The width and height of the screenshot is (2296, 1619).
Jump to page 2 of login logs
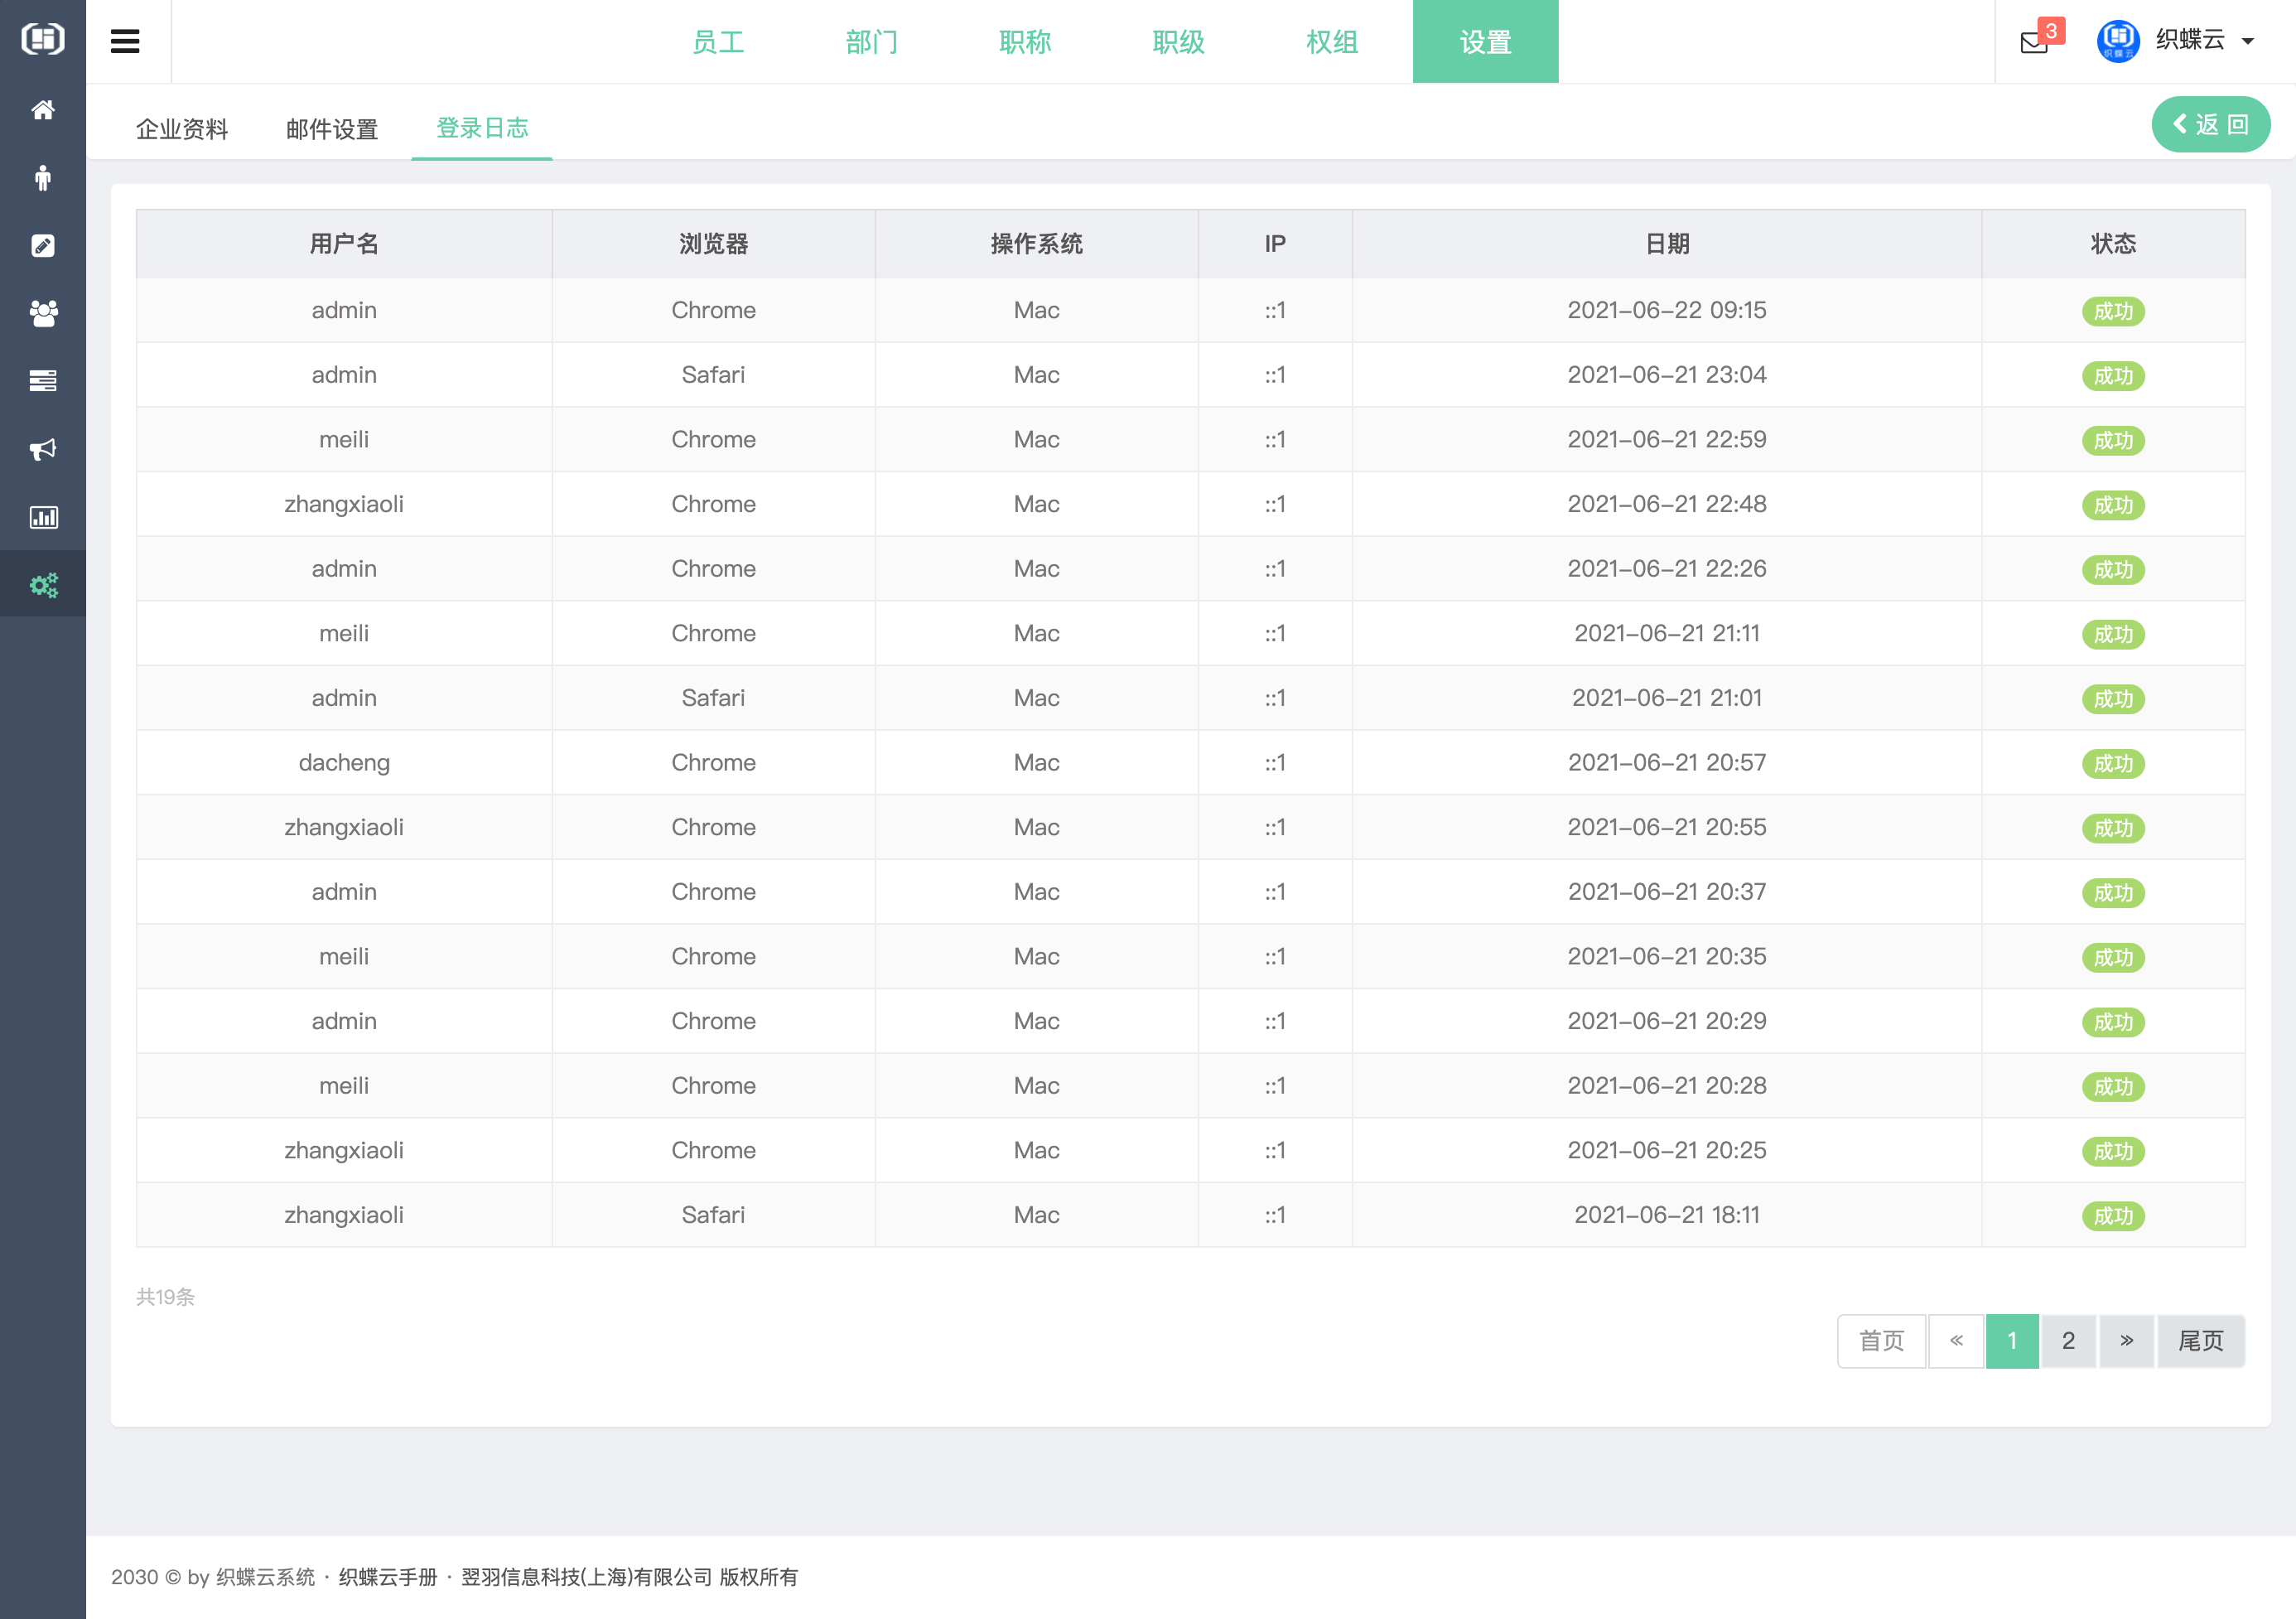click(x=2068, y=1341)
